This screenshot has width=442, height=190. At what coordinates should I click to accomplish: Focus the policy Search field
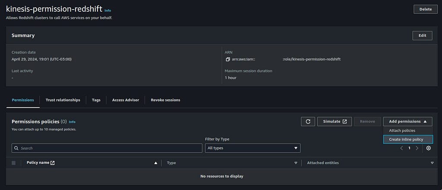tap(107, 148)
